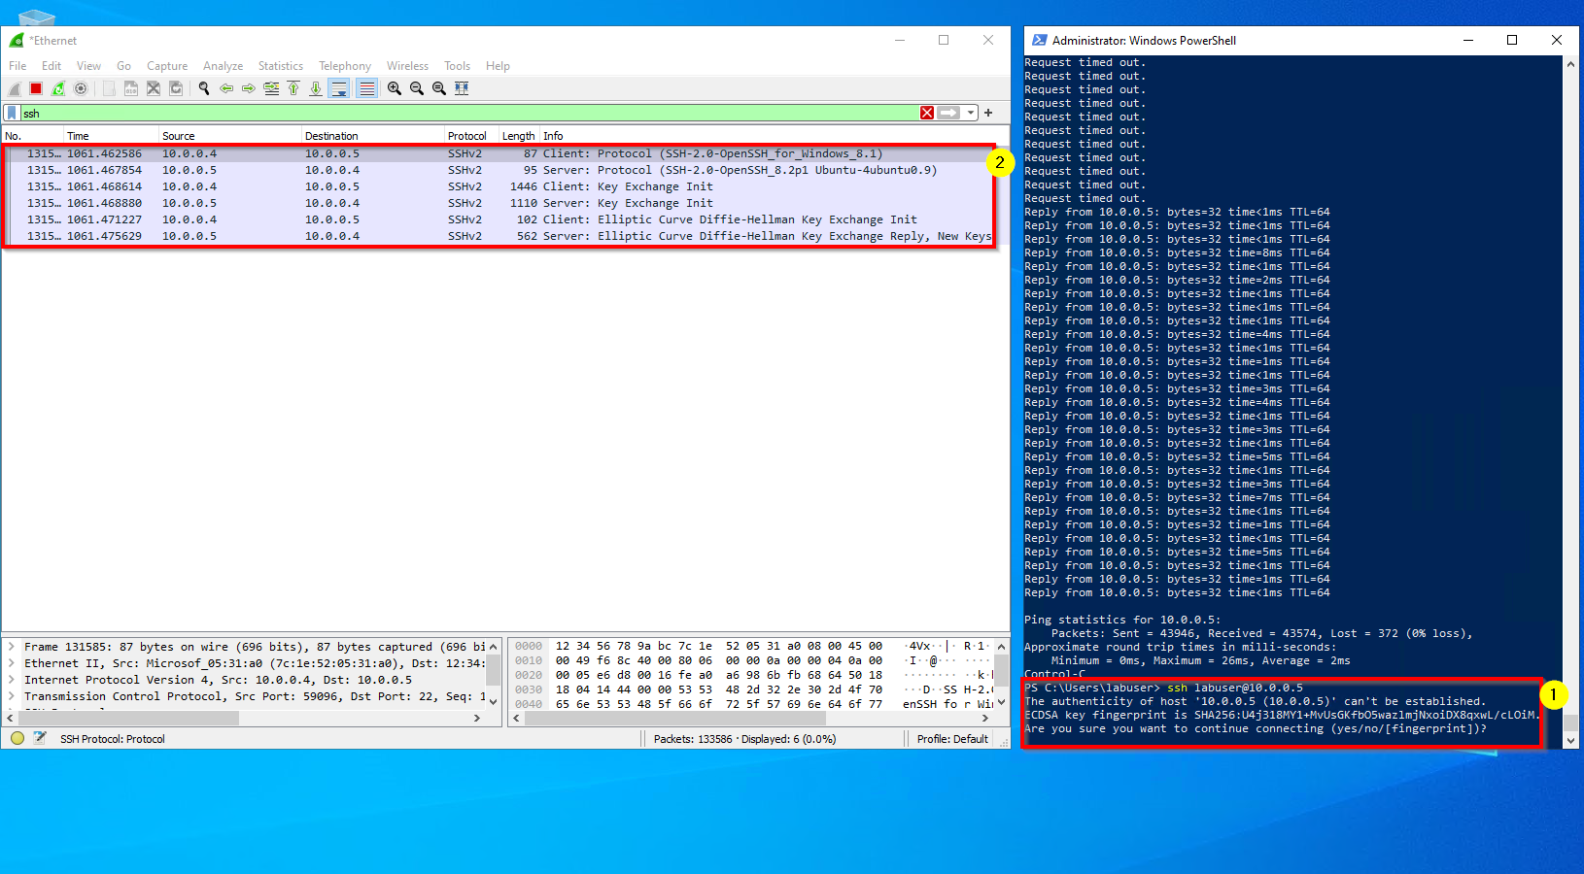Open the Edit menu

[52, 66]
